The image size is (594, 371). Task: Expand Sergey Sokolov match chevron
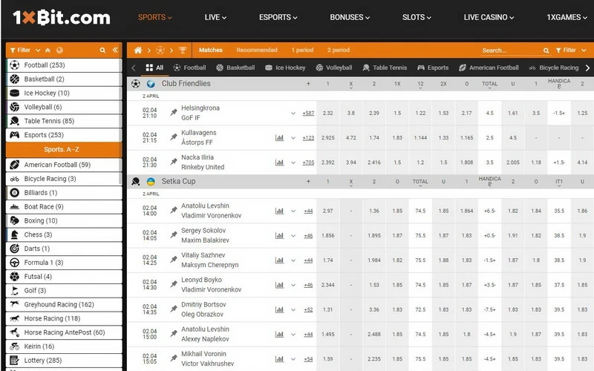293,235
